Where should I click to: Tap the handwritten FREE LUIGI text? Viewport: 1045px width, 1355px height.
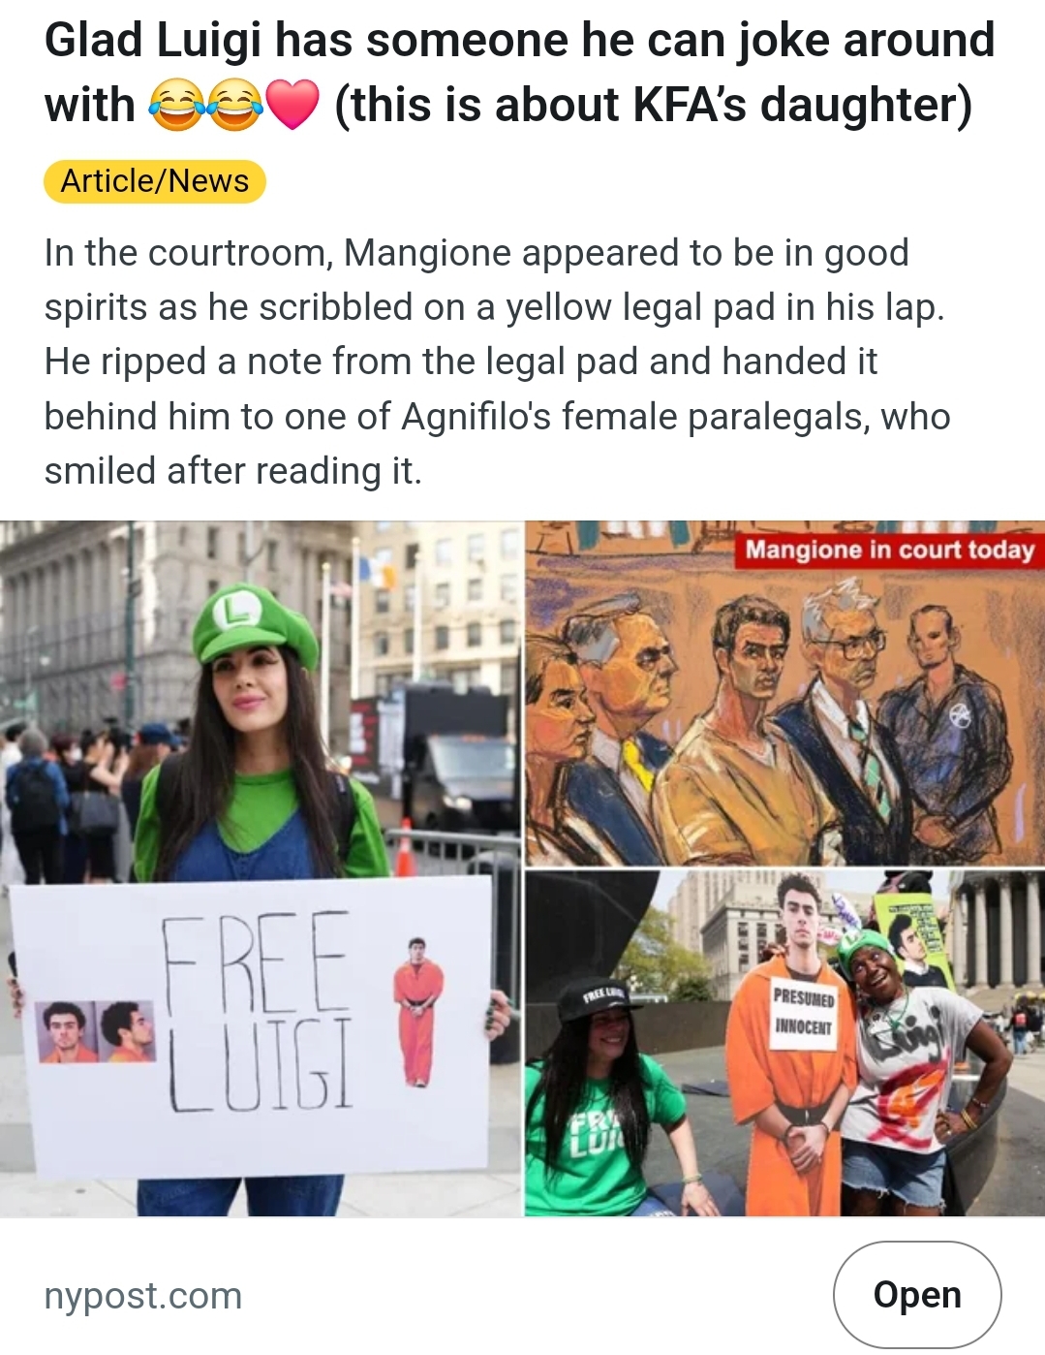pyautogui.click(x=257, y=1011)
